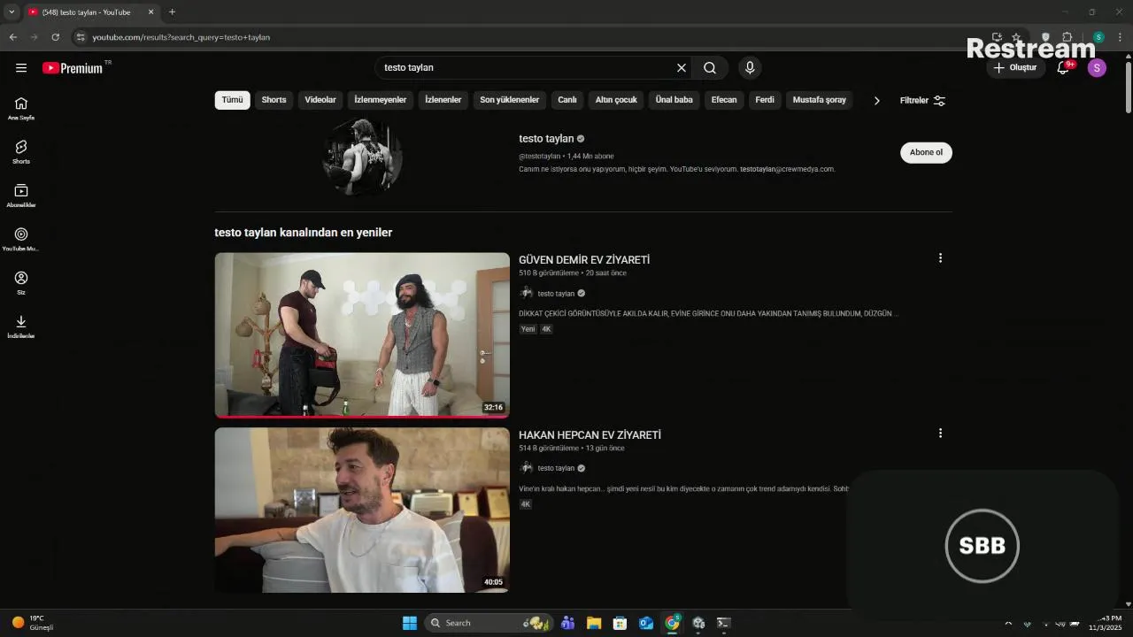Viewport: 1133px width, 637px height.
Task: Open options menu for HAKAN HEPCAN video
Action: click(x=940, y=434)
